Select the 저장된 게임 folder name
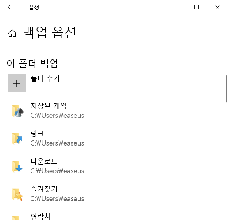This screenshot has height=220, width=228. (x=49, y=106)
